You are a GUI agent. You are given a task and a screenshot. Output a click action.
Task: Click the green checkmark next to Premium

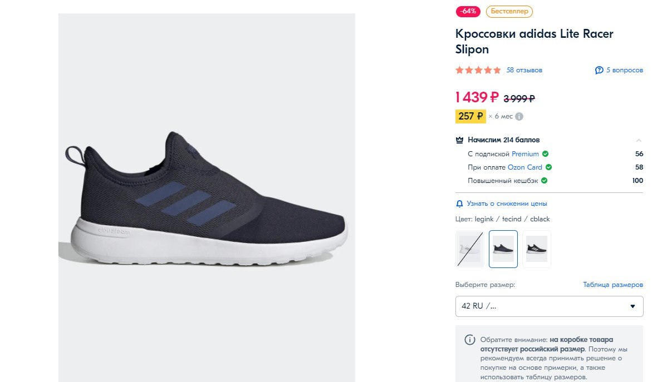coord(546,154)
